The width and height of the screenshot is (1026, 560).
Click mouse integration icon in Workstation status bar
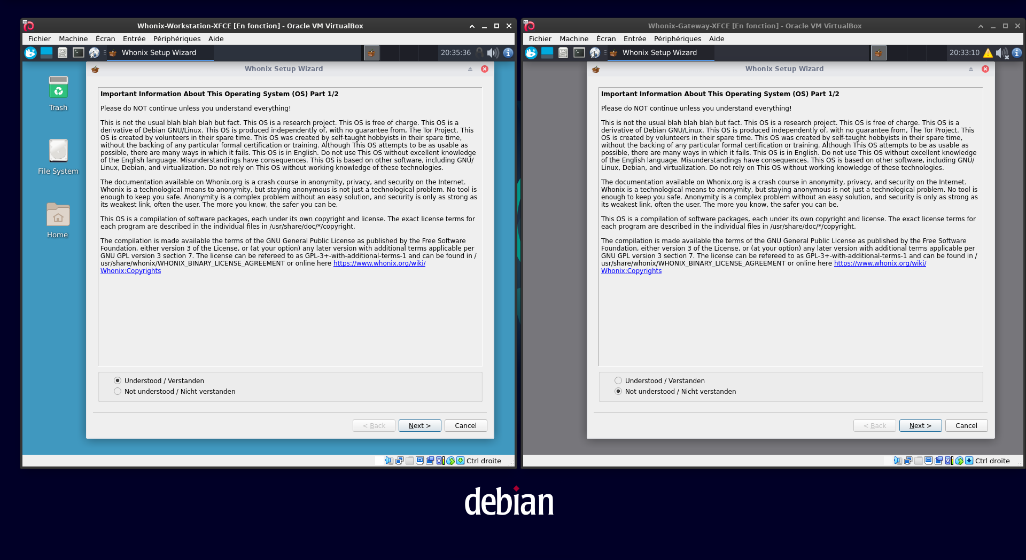pos(450,461)
